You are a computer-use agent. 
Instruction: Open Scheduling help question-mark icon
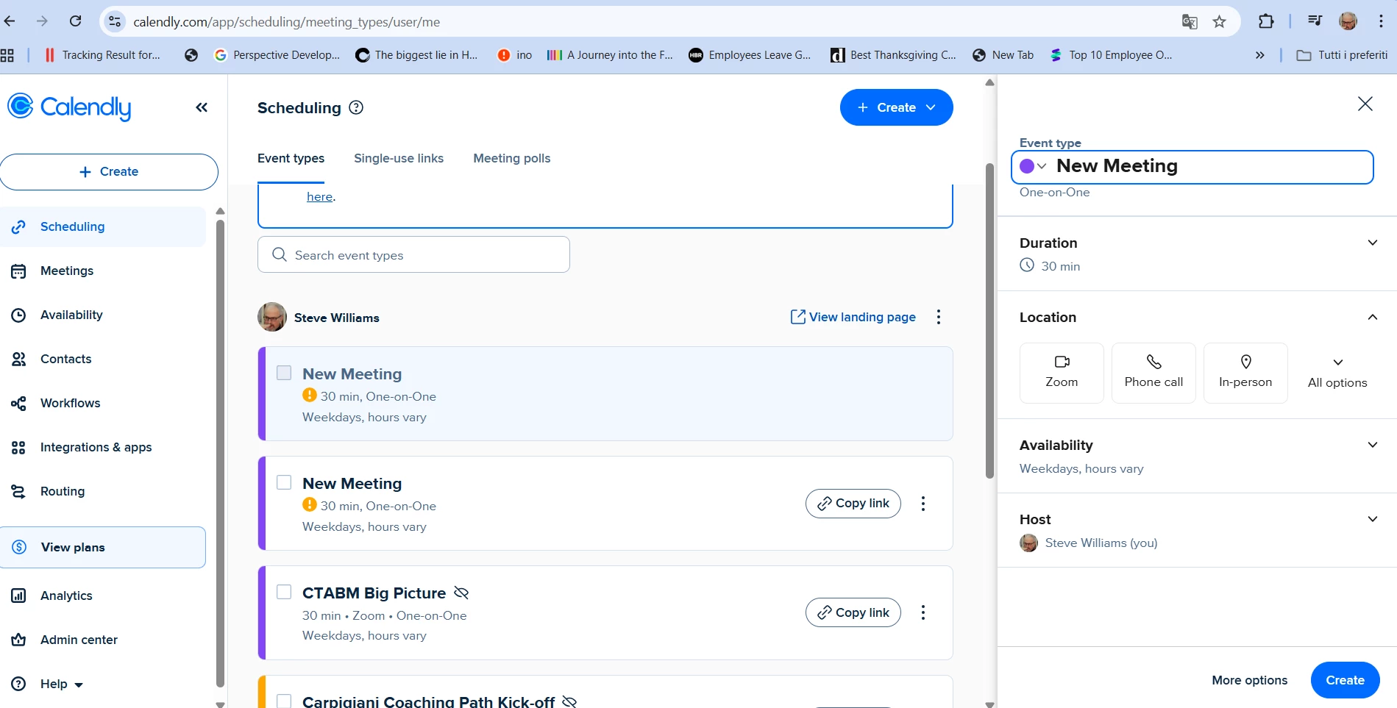click(356, 107)
